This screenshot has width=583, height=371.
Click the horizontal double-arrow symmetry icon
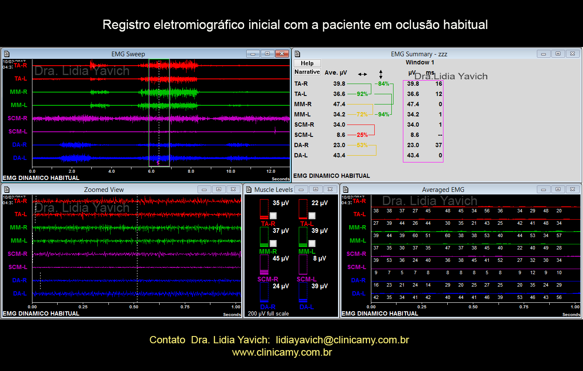362,74
